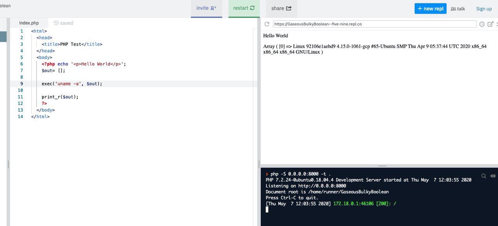
Task: Click the splitter handle between editor and preview
Action: (x=259, y=165)
